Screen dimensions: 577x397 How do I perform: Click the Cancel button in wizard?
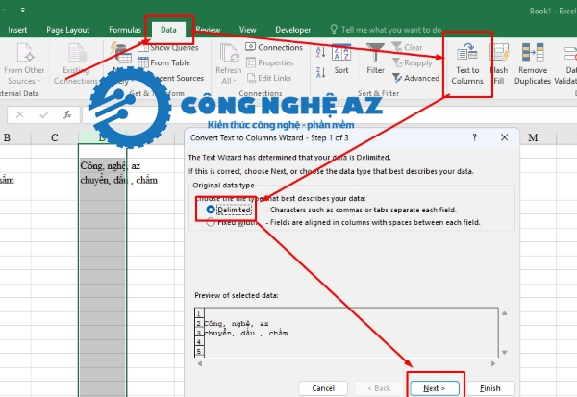click(323, 388)
